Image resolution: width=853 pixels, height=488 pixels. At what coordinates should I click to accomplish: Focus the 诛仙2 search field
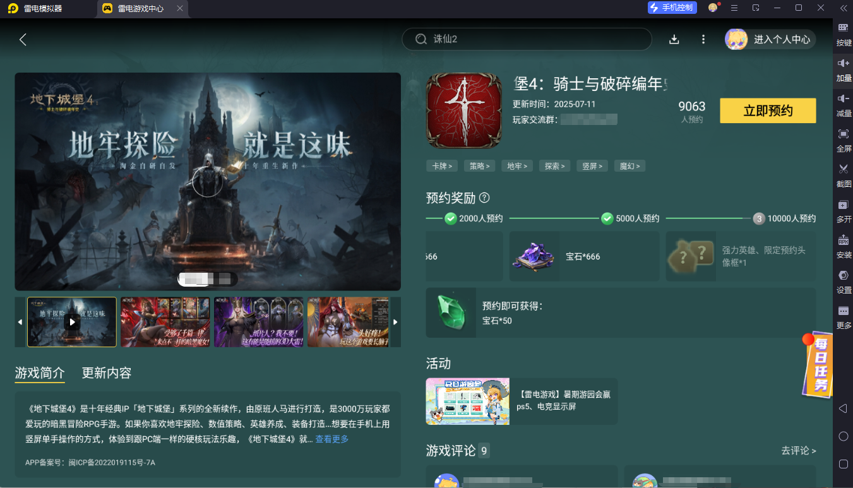pos(527,39)
